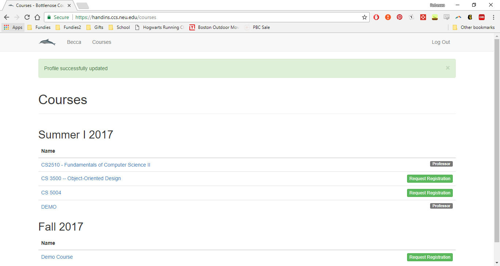Go to browser home page icon

(x=37, y=17)
